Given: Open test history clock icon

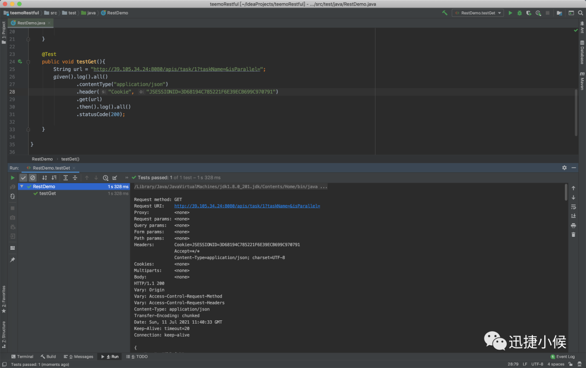Looking at the screenshot, I should pyautogui.click(x=105, y=178).
